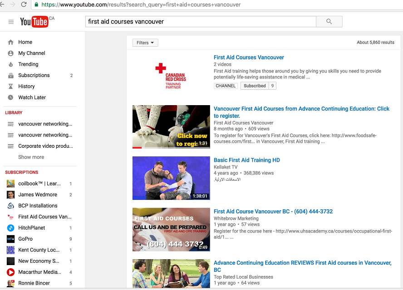Click First Aid Courses Van... sidebar avatar
The image size is (403, 290).
[x=10, y=217]
